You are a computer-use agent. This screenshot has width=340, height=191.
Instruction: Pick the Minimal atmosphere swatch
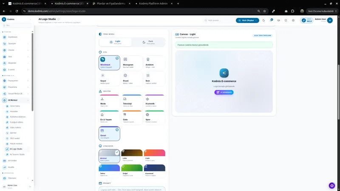coord(109,156)
